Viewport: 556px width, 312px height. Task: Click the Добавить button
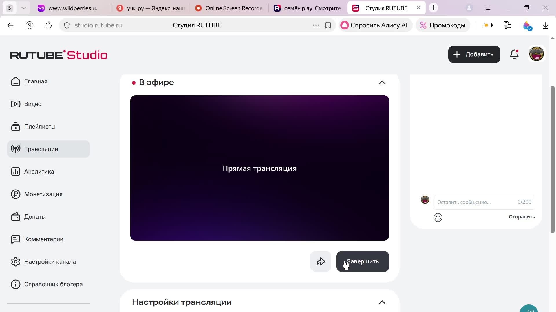click(474, 54)
